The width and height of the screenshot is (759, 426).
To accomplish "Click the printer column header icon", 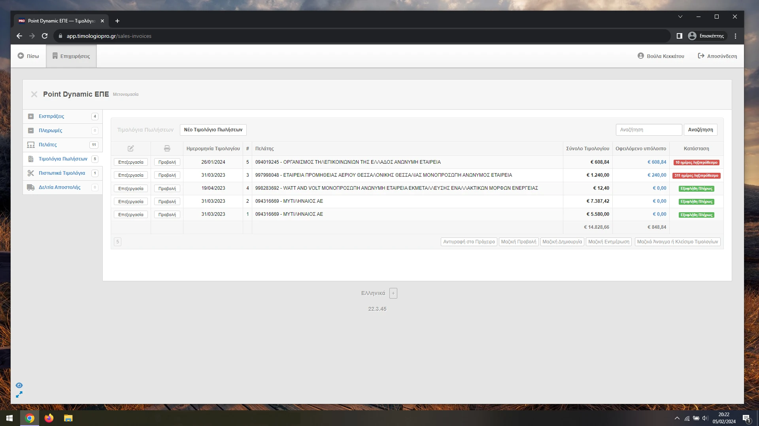I will point(167,149).
